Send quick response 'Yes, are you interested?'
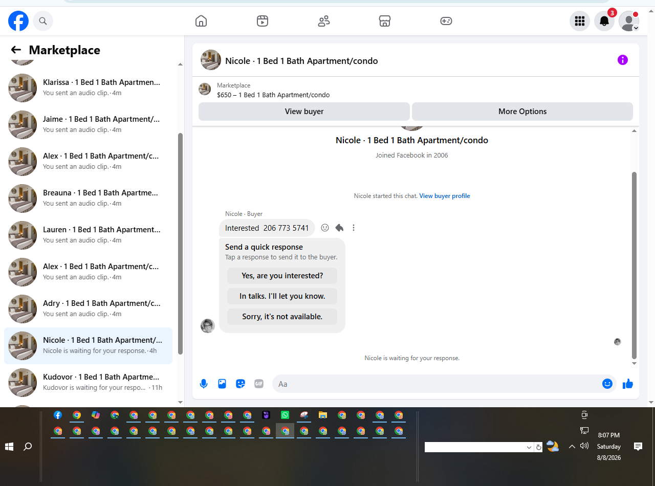Screen dimensions: 655x486 pyautogui.click(x=282, y=276)
